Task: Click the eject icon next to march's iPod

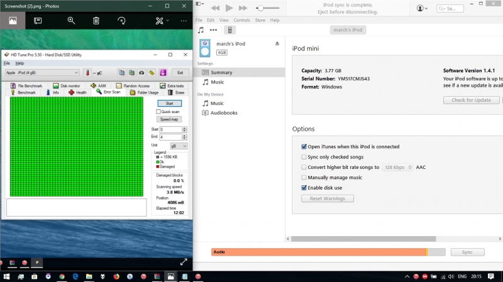Action: (x=277, y=43)
